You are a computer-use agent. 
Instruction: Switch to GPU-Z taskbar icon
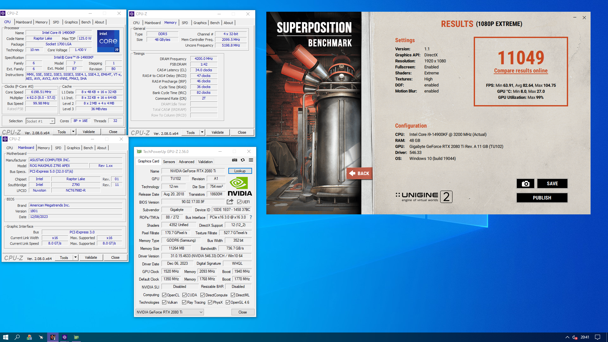click(76, 337)
